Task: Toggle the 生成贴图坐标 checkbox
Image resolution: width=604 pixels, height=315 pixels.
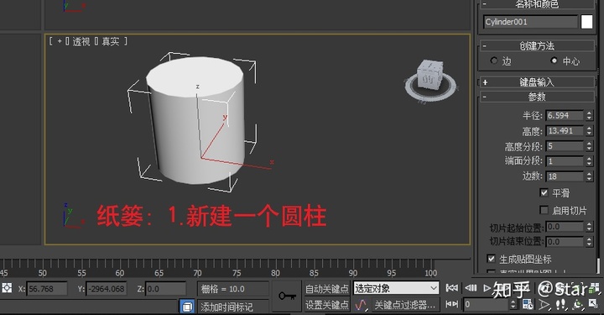Action: pos(491,259)
